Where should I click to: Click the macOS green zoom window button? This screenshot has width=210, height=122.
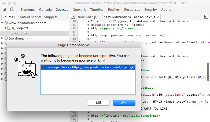coord(15,3)
